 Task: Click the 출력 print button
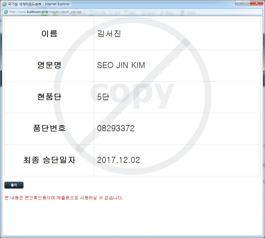pos(14,185)
